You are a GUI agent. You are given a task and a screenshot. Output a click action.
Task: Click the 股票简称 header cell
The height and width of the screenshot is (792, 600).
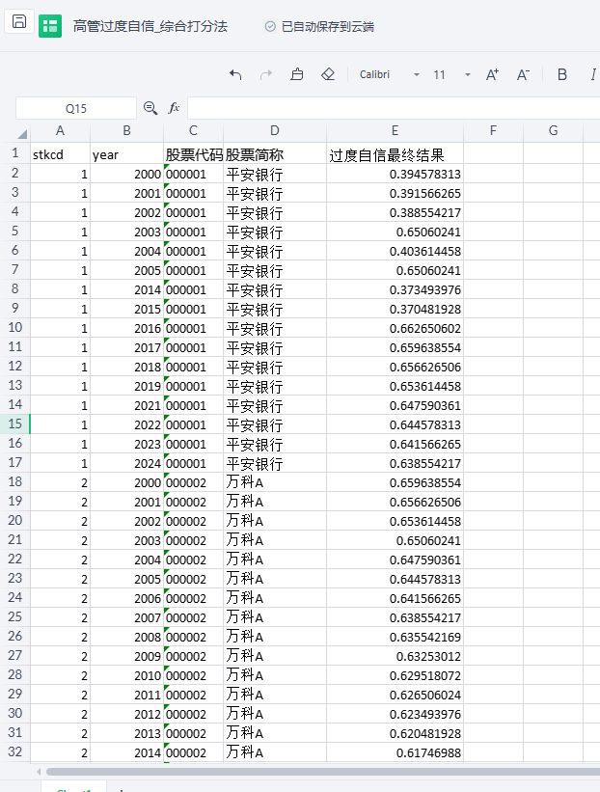(275, 154)
